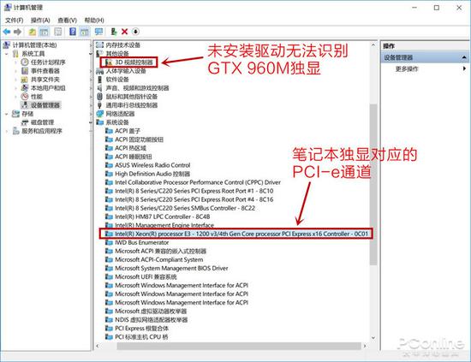Select Microsoft ACPI-Compliant System device
This screenshot has width=471, height=362.
(159, 259)
